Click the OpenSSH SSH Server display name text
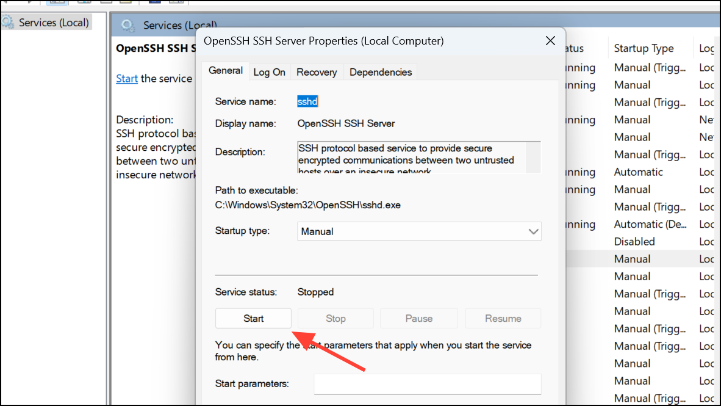This screenshot has width=721, height=406. point(346,123)
